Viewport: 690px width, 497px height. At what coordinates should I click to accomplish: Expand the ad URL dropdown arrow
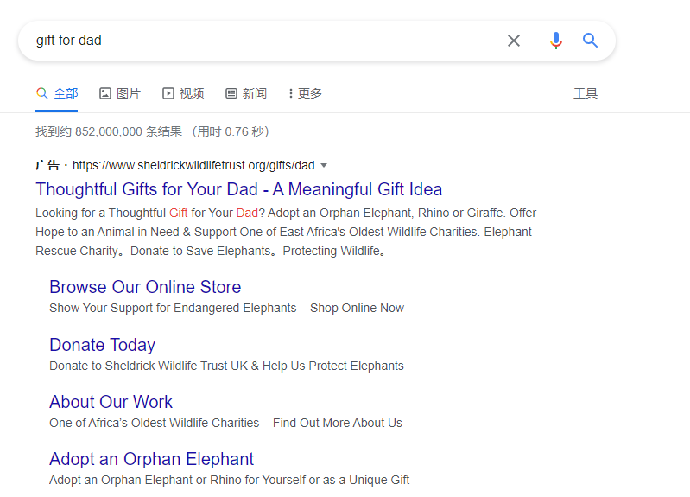coord(324,166)
